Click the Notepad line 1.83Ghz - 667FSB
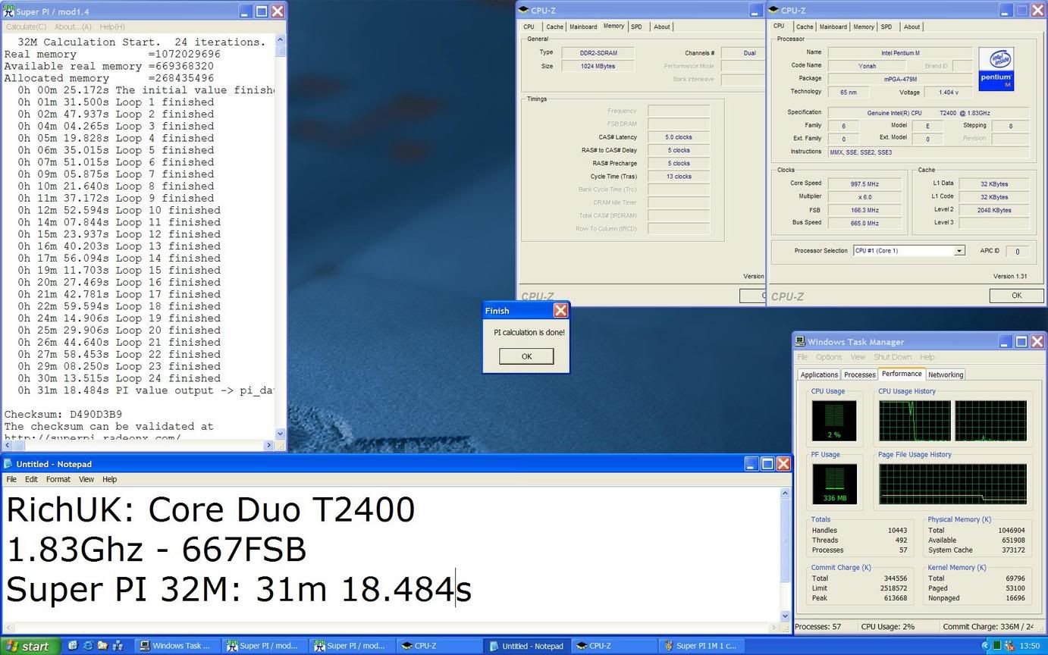 click(x=156, y=550)
